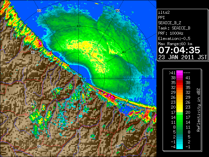This screenshot has height=157, width=209.
Task: Pick the bright green 14–17 dBZ swatch
Action: [x=180, y=117]
